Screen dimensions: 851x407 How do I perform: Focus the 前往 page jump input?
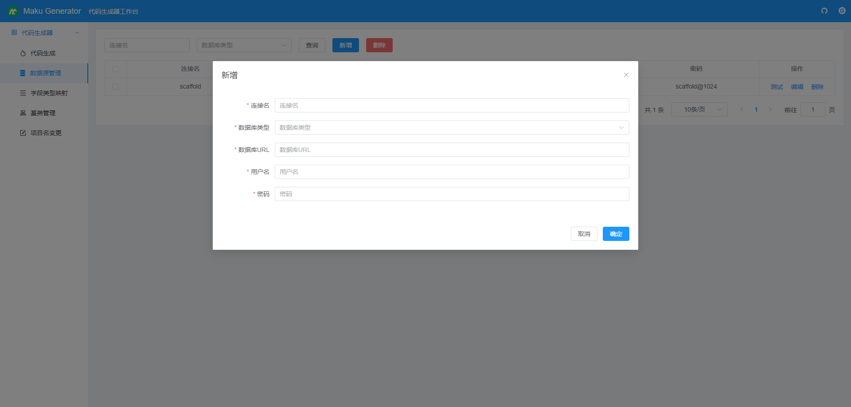pyautogui.click(x=813, y=109)
